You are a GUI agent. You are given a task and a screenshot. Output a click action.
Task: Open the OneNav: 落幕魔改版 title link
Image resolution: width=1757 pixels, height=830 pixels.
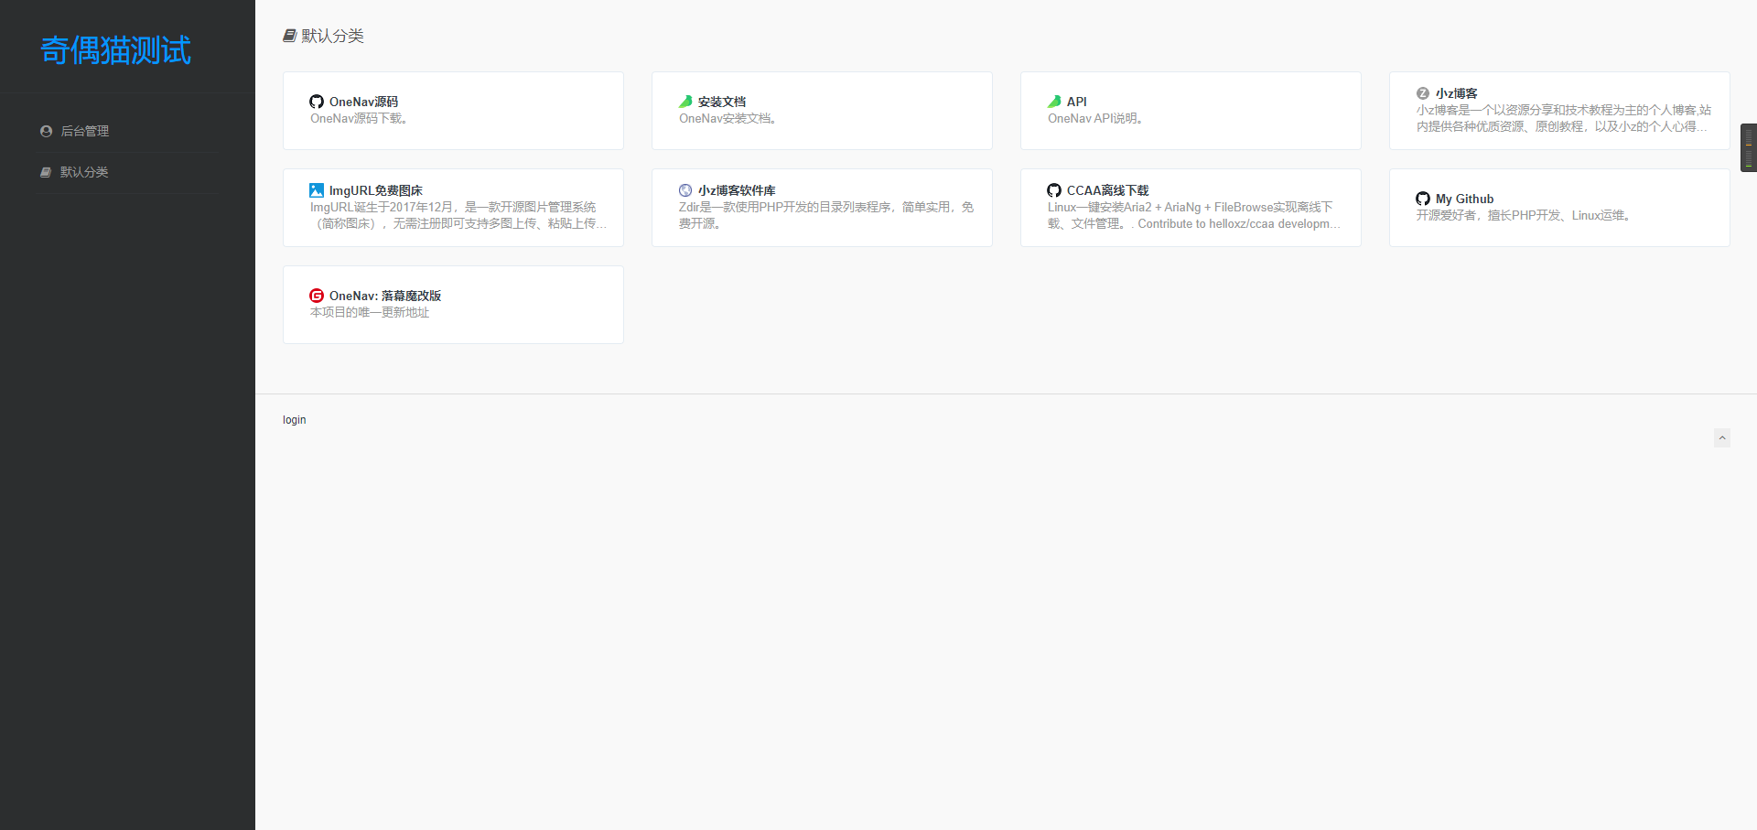pos(385,296)
